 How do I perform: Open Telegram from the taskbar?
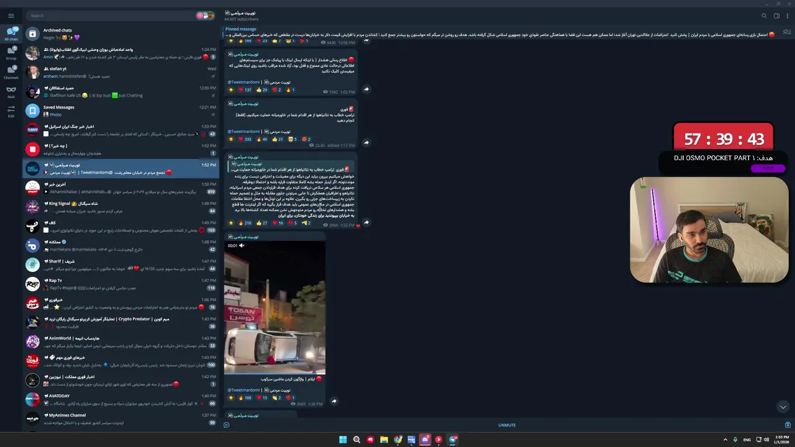coord(453,440)
